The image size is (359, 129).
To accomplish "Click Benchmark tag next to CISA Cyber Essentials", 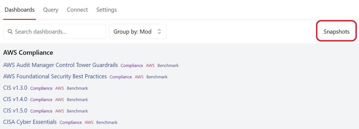I will tap(107, 122).
